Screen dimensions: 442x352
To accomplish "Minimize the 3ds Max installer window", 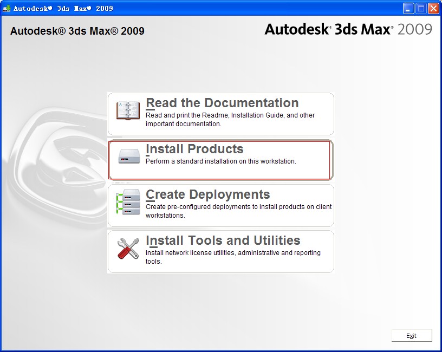I will [408, 9].
